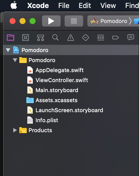The height and width of the screenshot is (176, 139).
Task: Close the Xcode window with red button
Action: pos(13,21)
